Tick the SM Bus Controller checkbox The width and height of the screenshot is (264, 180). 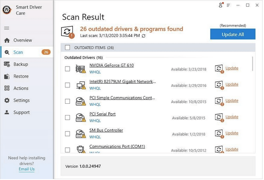(x=68, y=134)
